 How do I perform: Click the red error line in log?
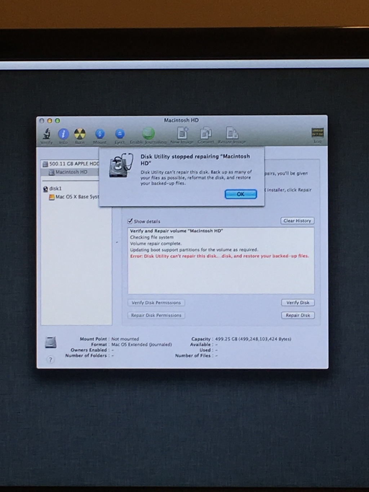coord(219,256)
